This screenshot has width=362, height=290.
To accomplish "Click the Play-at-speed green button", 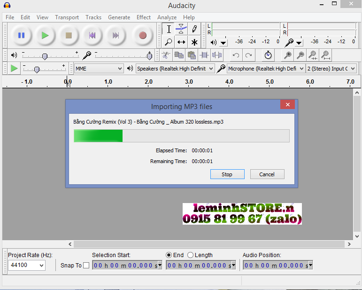I will pos(14,69).
